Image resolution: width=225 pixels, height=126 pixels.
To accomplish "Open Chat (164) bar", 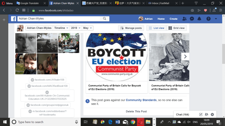I will pyautogui.click(x=182, y=115).
